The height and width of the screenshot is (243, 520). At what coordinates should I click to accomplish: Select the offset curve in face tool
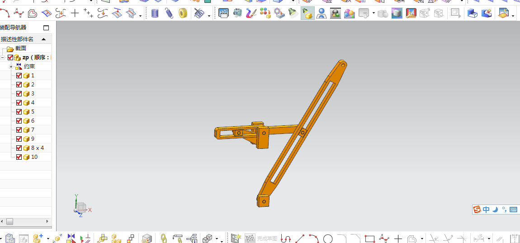[47, 13]
